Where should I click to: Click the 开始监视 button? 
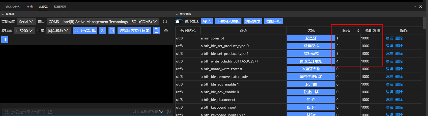[85, 30]
